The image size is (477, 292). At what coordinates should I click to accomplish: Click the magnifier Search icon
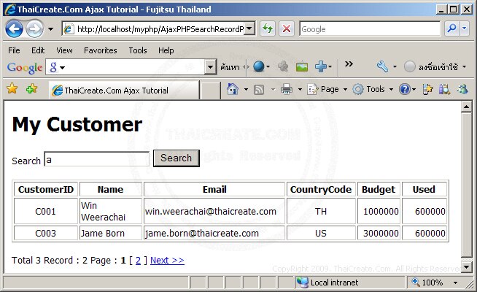451,28
